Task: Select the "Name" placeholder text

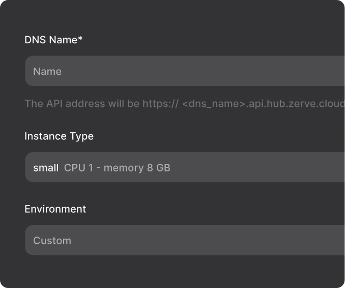Action: click(x=47, y=72)
